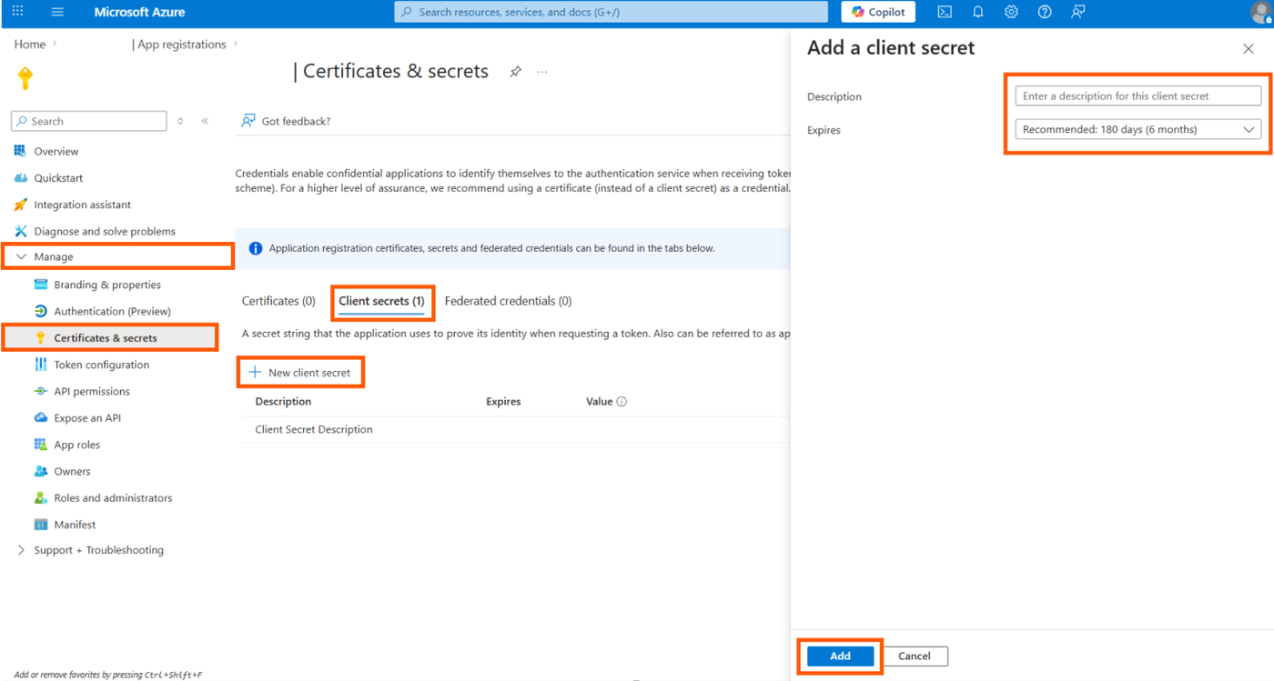
Task: Open portal settings gear
Action: [1011, 12]
